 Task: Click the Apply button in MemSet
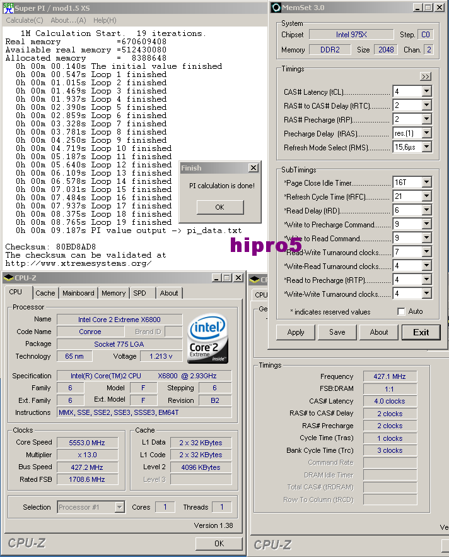296,332
